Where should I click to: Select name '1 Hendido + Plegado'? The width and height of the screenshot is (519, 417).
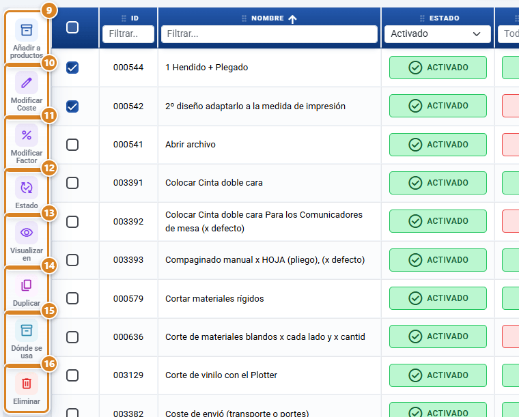click(x=206, y=68)
